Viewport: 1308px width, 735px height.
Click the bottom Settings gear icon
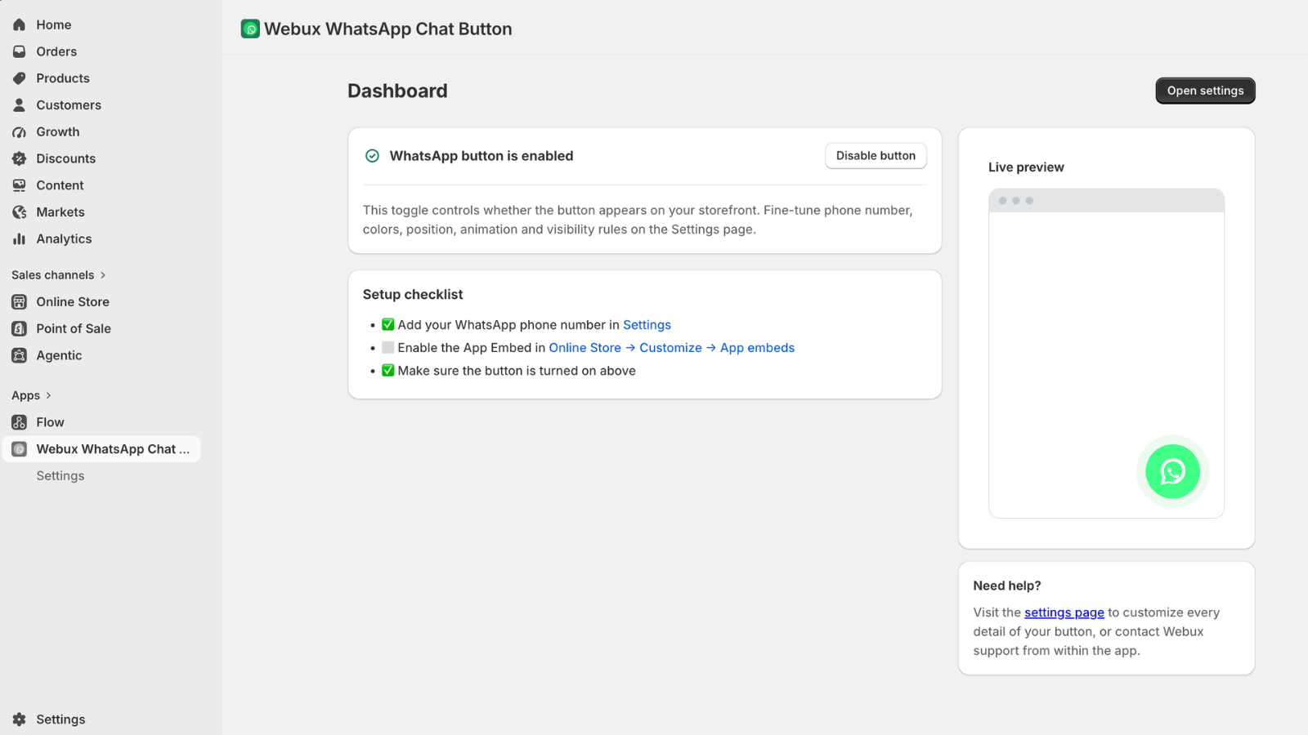20,719
